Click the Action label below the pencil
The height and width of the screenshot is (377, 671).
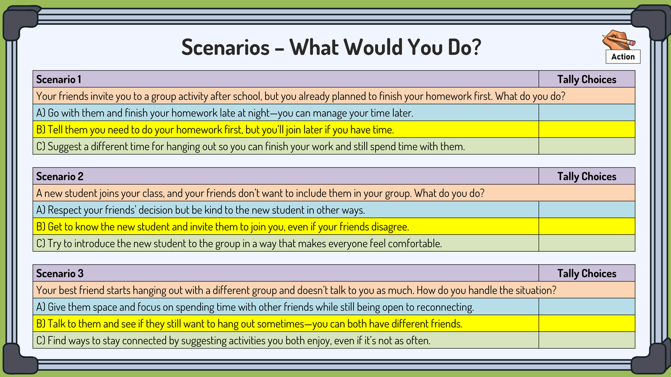(x=623, y=57)
